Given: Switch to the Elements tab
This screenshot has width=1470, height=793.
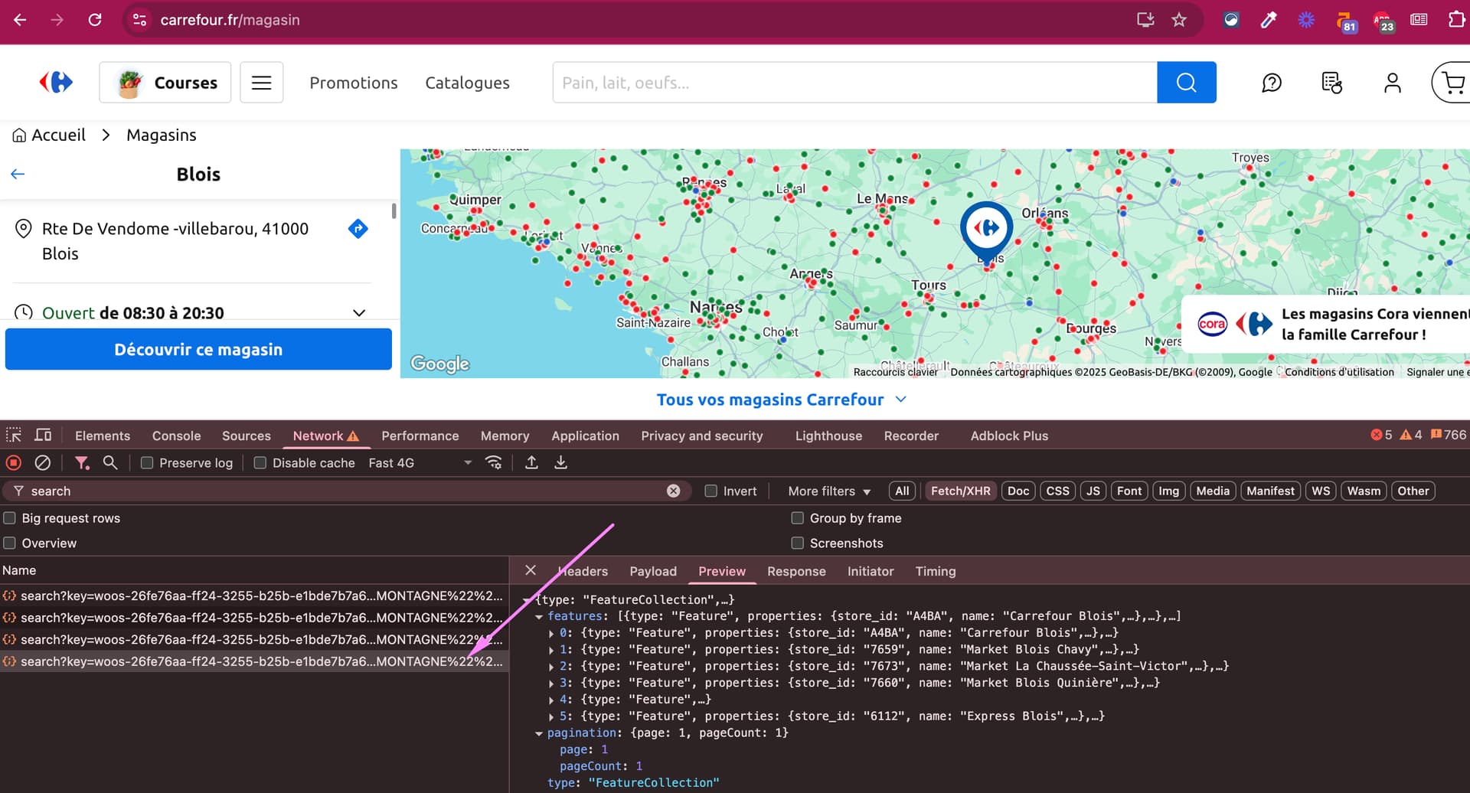Looking at the screenshot, I should (x=103, y=436).
